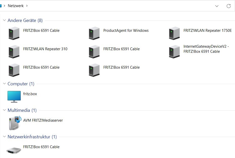Click the refresh icon in address bar

coord(229,6)
